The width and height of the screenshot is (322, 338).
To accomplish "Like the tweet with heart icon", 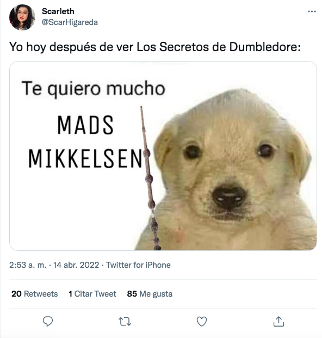I will click(202, 322).
